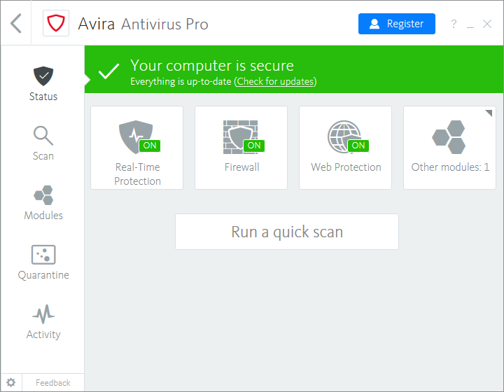Viewport: 504px width, 392px height.
Task: Select the Status tab in sidebar
Action: [x=43, y=83]
